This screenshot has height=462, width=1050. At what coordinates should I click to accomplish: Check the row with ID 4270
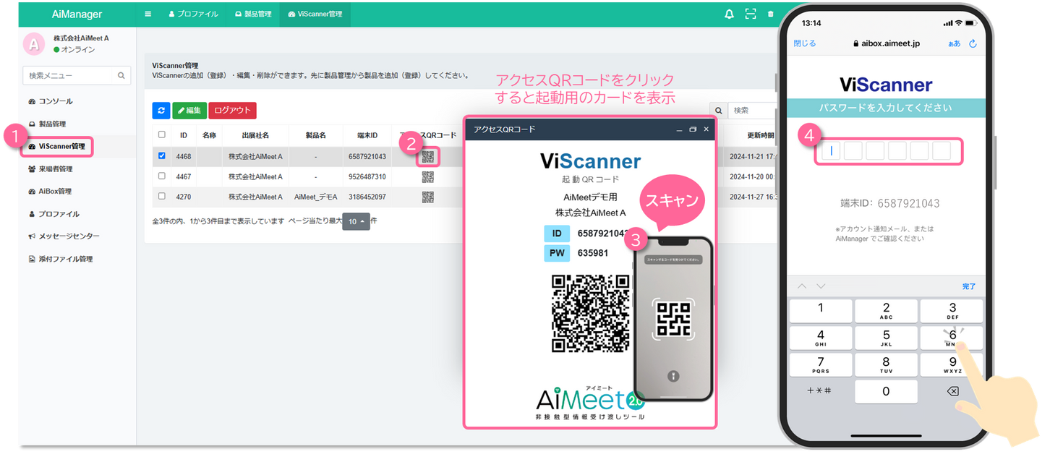coord(161,196)
